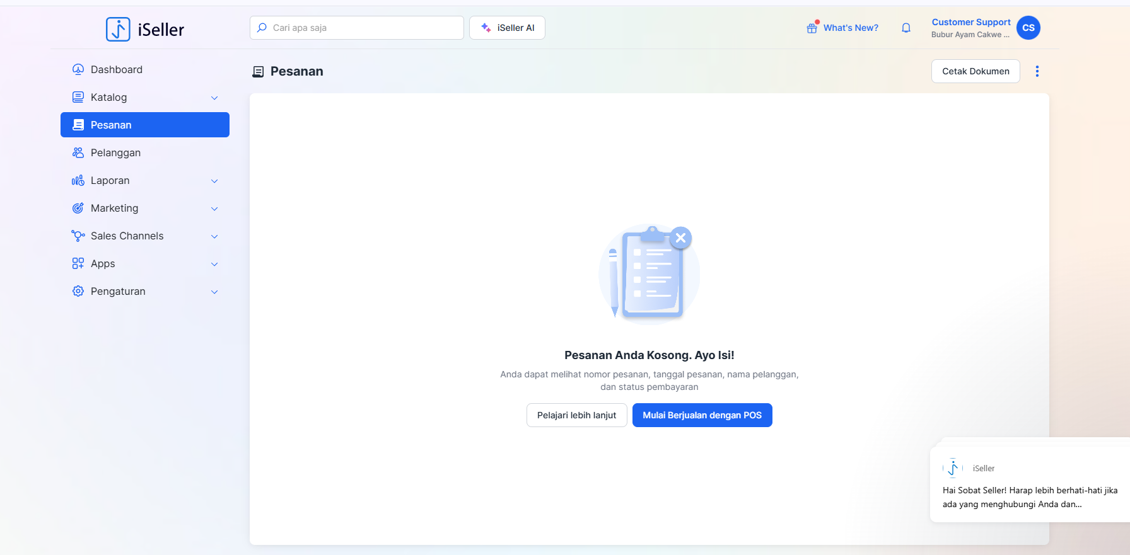Image resolution: width=1130 pixels, height=555 pixels.
Task: Click the Apps grid icon
Action: [78, 263]
